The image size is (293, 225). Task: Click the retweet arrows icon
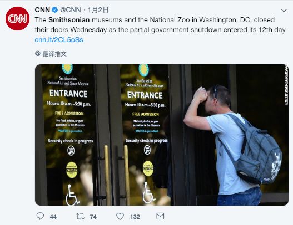[80, 216]
